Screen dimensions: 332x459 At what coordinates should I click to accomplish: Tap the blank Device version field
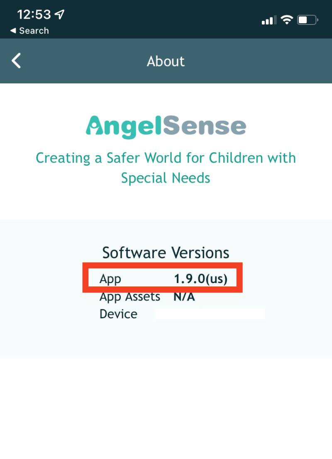click(x=210, y=314)
